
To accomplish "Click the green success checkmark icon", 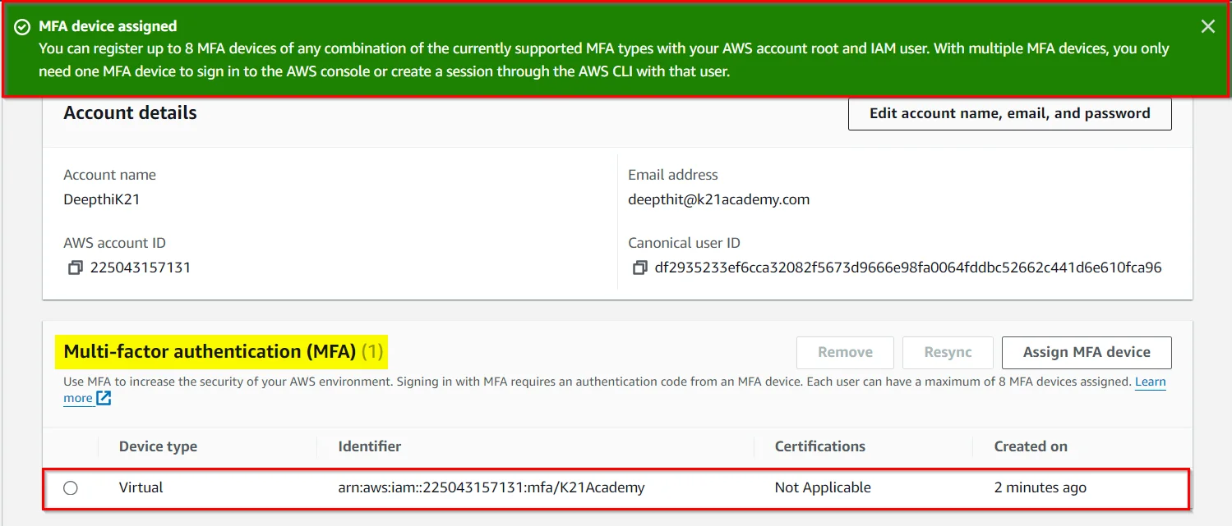I will coord(22,27).
